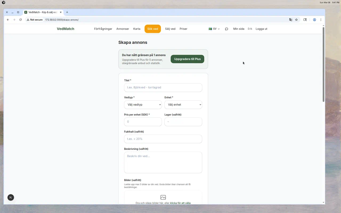This screenshot has height=213, width=341.
Task: Click the orange Sök ved button
Action: [153, 29]
